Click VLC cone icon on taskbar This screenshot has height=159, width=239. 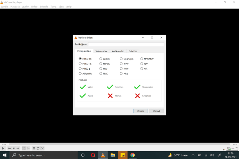coord(103,155)
